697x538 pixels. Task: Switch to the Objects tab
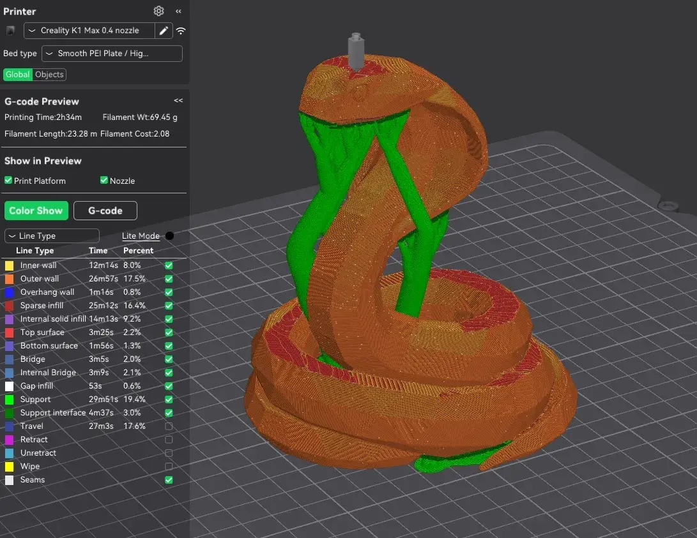pos(50,74)
